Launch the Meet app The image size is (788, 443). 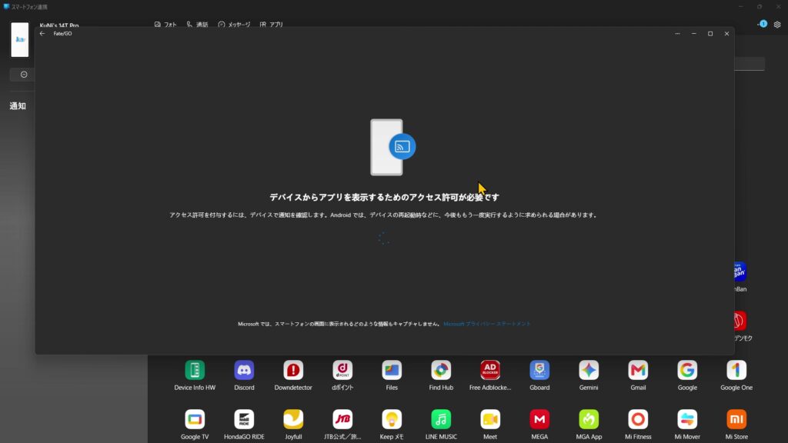[x=490, y=419]
